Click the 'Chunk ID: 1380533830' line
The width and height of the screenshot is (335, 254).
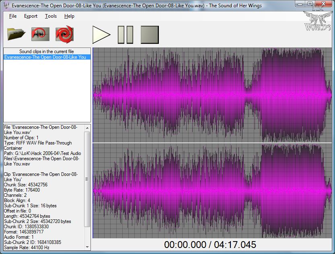pos(26,226)
